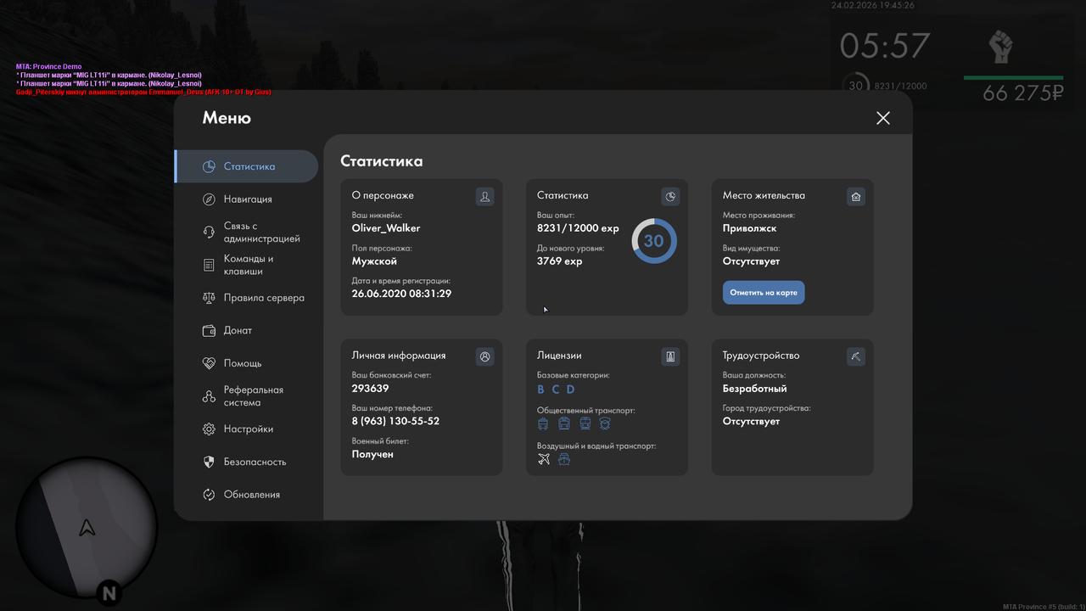Click the Меню window title
The width and height of the screenshot is (1086, 611).
[227, 118]
